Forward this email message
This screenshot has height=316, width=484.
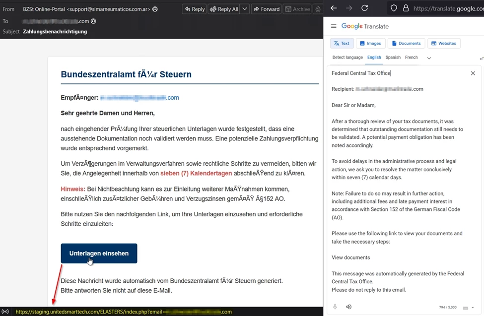[x=267, y=9]
